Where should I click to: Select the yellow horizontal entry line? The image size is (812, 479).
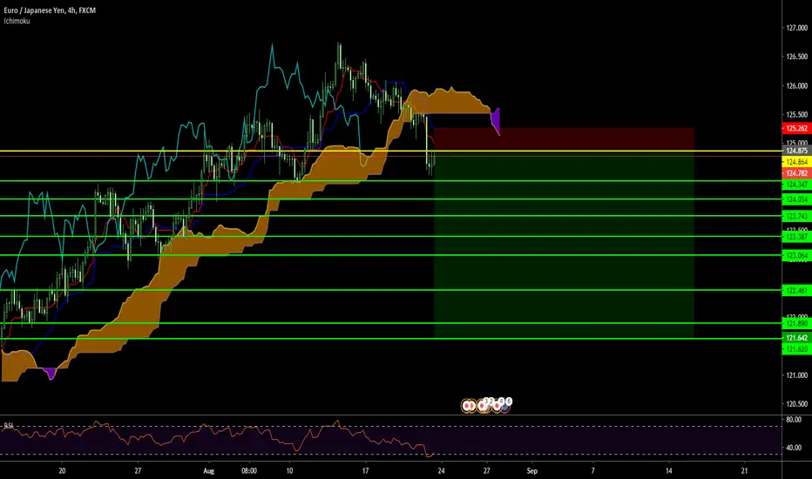click(x=390, y=152)
